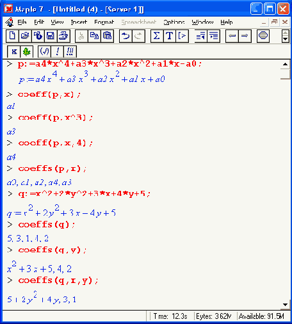
Task: Click the auto-correct syntax checkmark button
Action: tap(45, 51)
